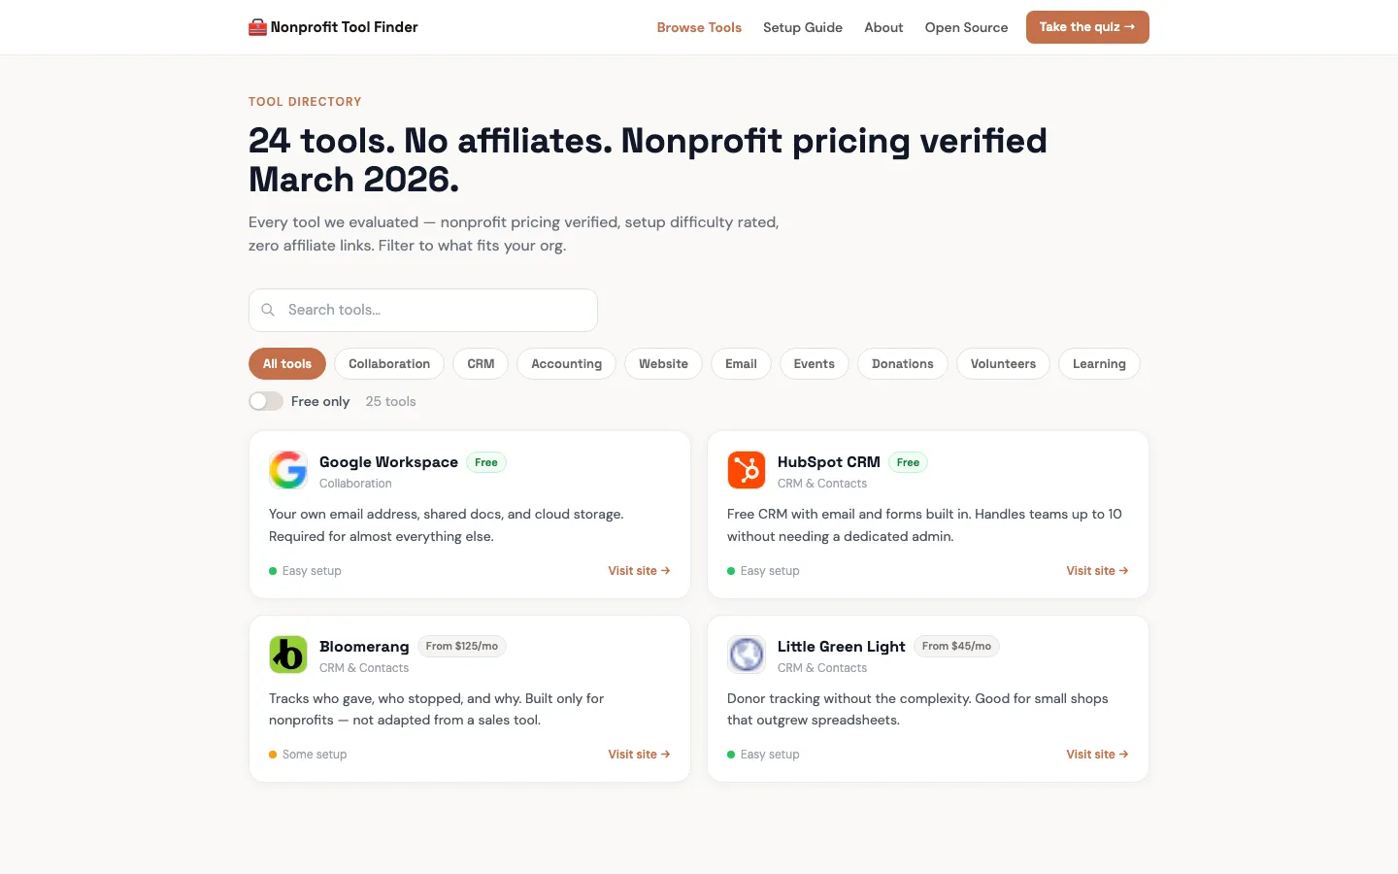The image size is (1398, 874).
Task: Click the Take the quiz button
Action: pyautogui.click(x=1087, y=27)
